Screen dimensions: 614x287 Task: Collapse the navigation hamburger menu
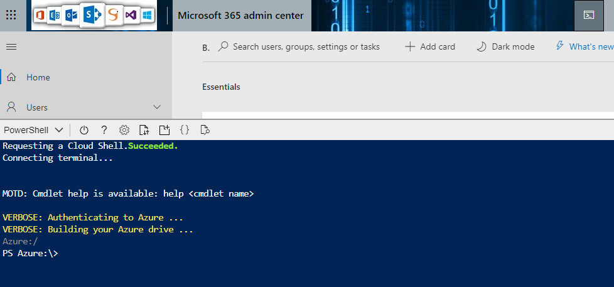[11, 46]
